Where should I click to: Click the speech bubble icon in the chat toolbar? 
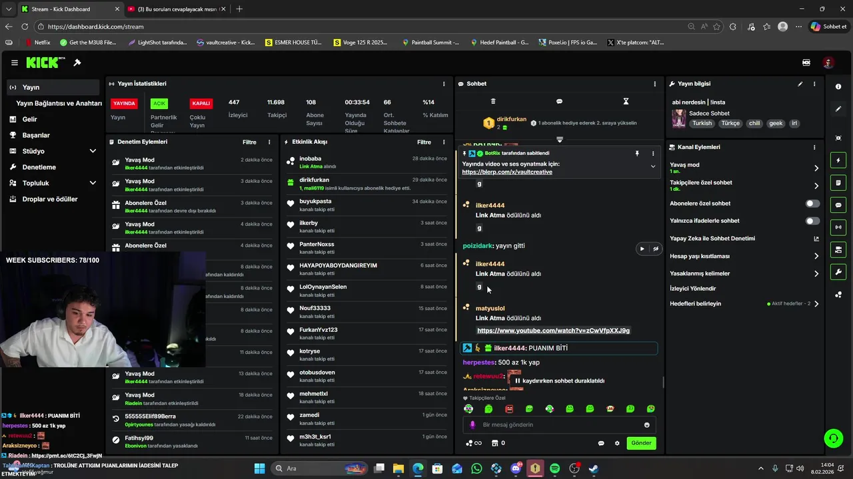tap(559, 101)
